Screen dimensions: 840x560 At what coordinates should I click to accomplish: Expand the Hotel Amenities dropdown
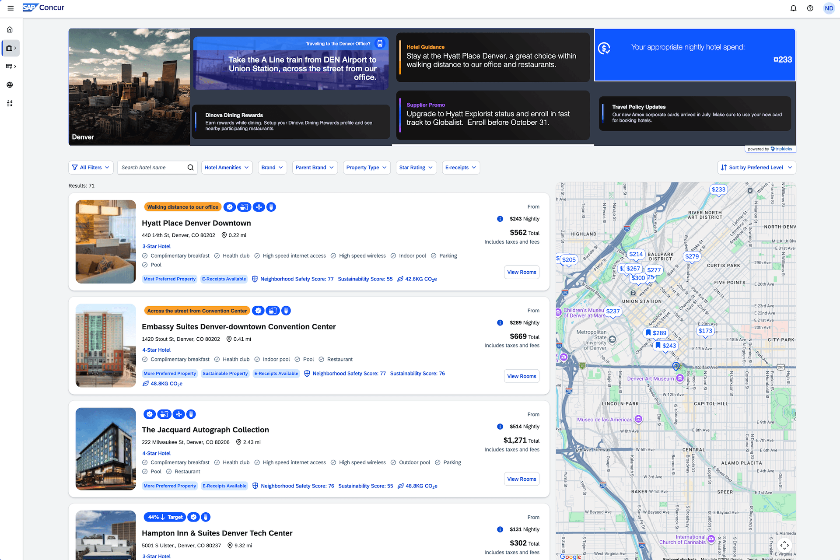pos(227,168)
